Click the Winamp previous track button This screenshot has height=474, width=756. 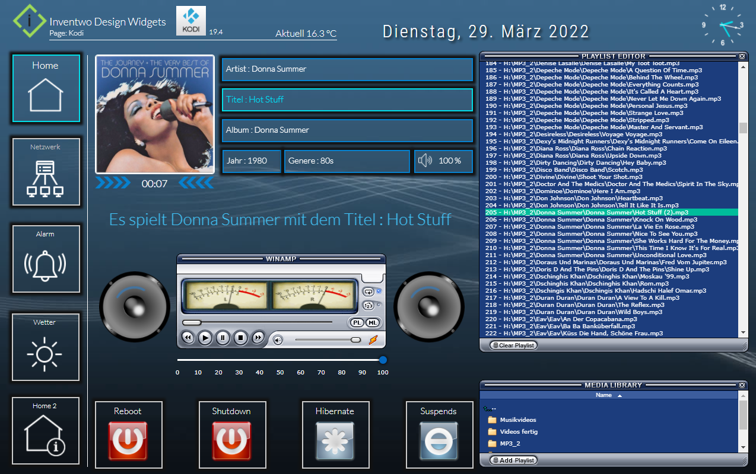pos(188,338)
